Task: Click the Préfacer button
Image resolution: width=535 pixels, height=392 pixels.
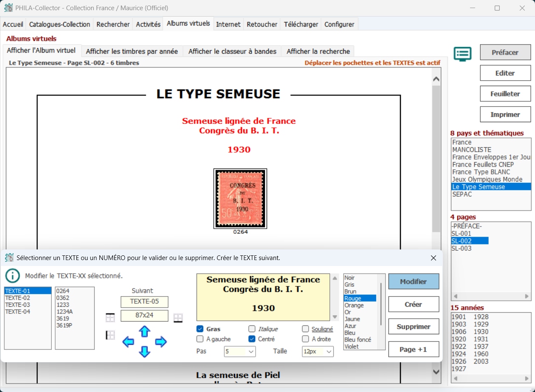Action: 505,52
